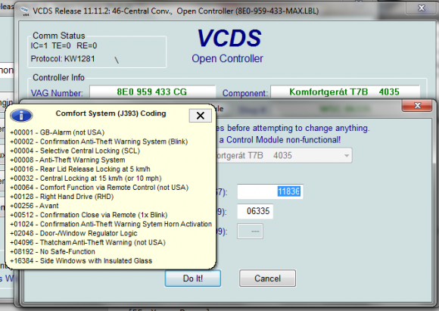This screenshot has width=439, height=311.
Task: Click the VCDS app icon in title bar
Action: [x=25, y=11]
